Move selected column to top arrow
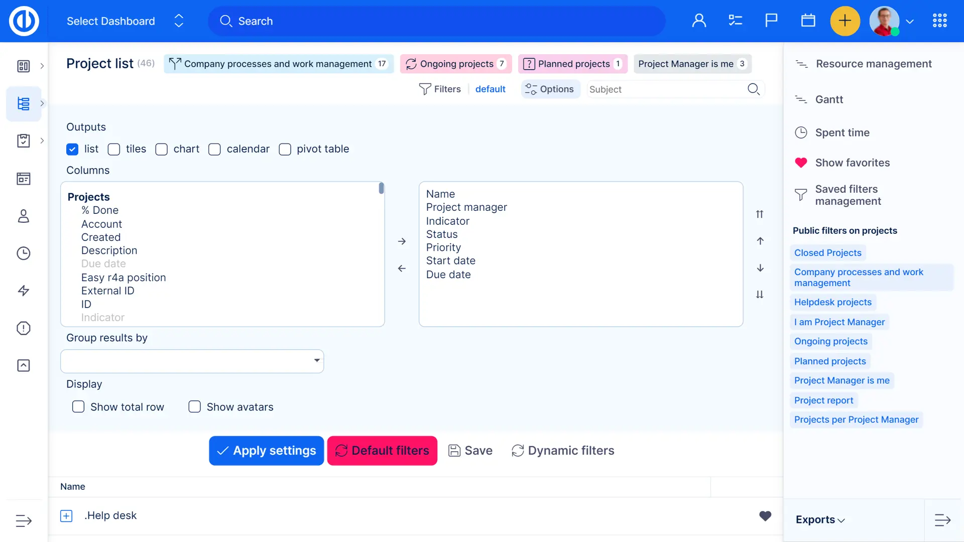 [x=760, y=214]
